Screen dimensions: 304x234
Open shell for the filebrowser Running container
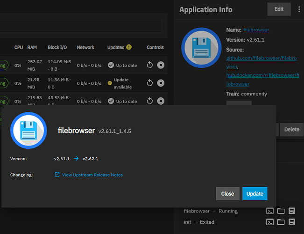(270, 211)
